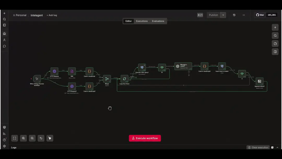Click the 181,391 star count
282x159 pixels.
point(272,15)
